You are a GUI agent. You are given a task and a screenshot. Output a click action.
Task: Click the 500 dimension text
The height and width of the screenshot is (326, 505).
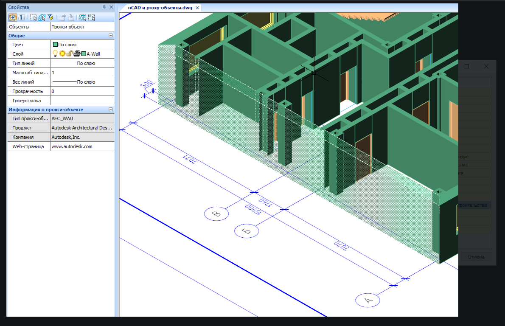pyautogui.click(x=146, y=84)
